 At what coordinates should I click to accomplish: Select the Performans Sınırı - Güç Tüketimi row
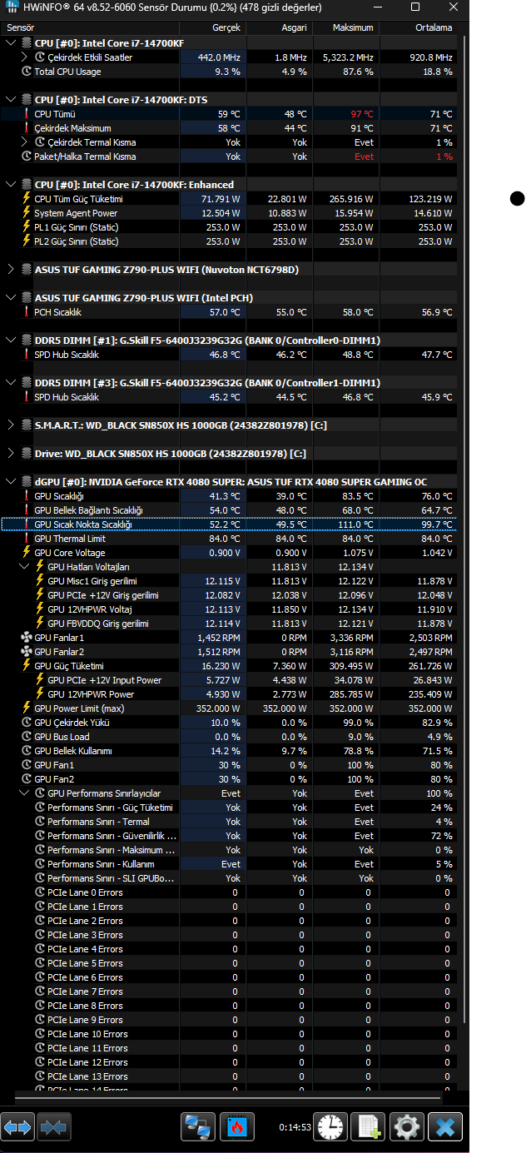coord(229,808)
